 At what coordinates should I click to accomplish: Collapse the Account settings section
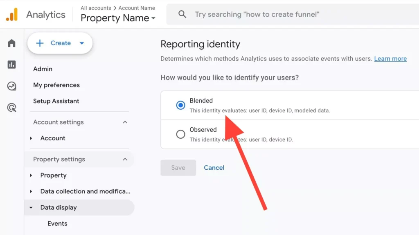pyautogui.click(x=125, y=122)
